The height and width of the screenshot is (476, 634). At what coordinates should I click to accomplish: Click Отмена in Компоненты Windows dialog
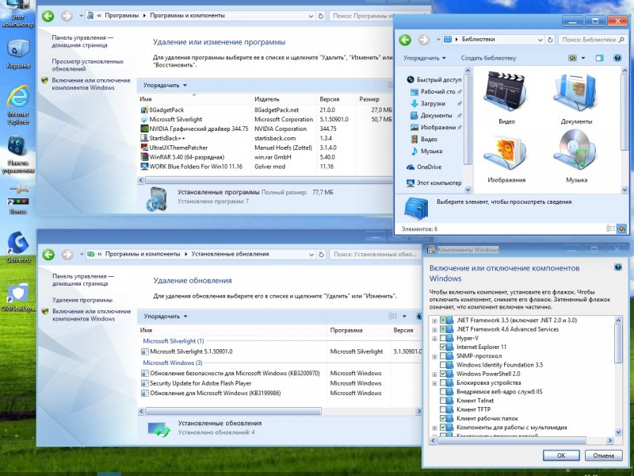603,455
